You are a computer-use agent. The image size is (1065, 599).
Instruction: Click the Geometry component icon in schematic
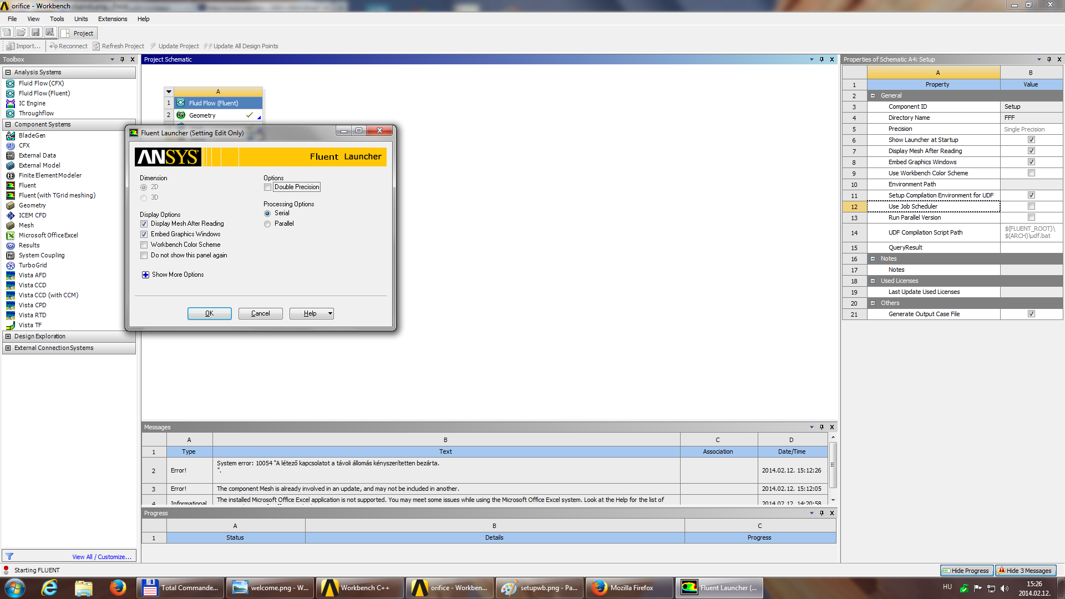pyautogui.click(x=181, y=115)
